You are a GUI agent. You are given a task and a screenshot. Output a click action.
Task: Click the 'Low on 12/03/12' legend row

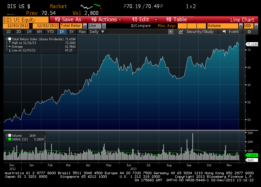click(42, 50)
